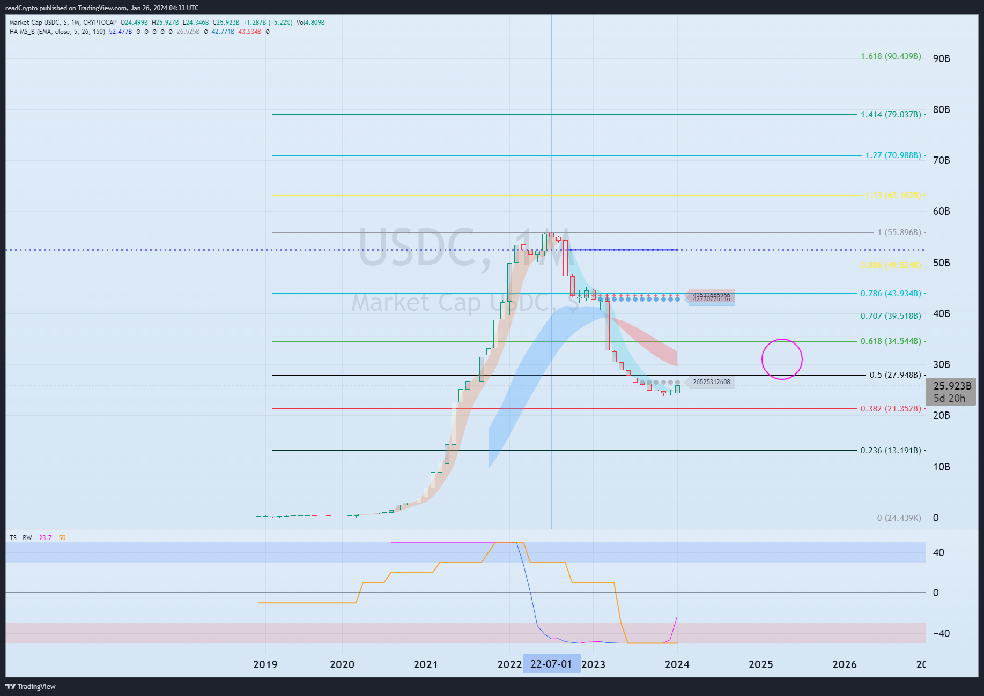The height and width of the screenshot is (696, 984).
Task: Click the 1.13 (63.162B) Fibonacci label
Action: pyautogui.click(x=893, y=196)
